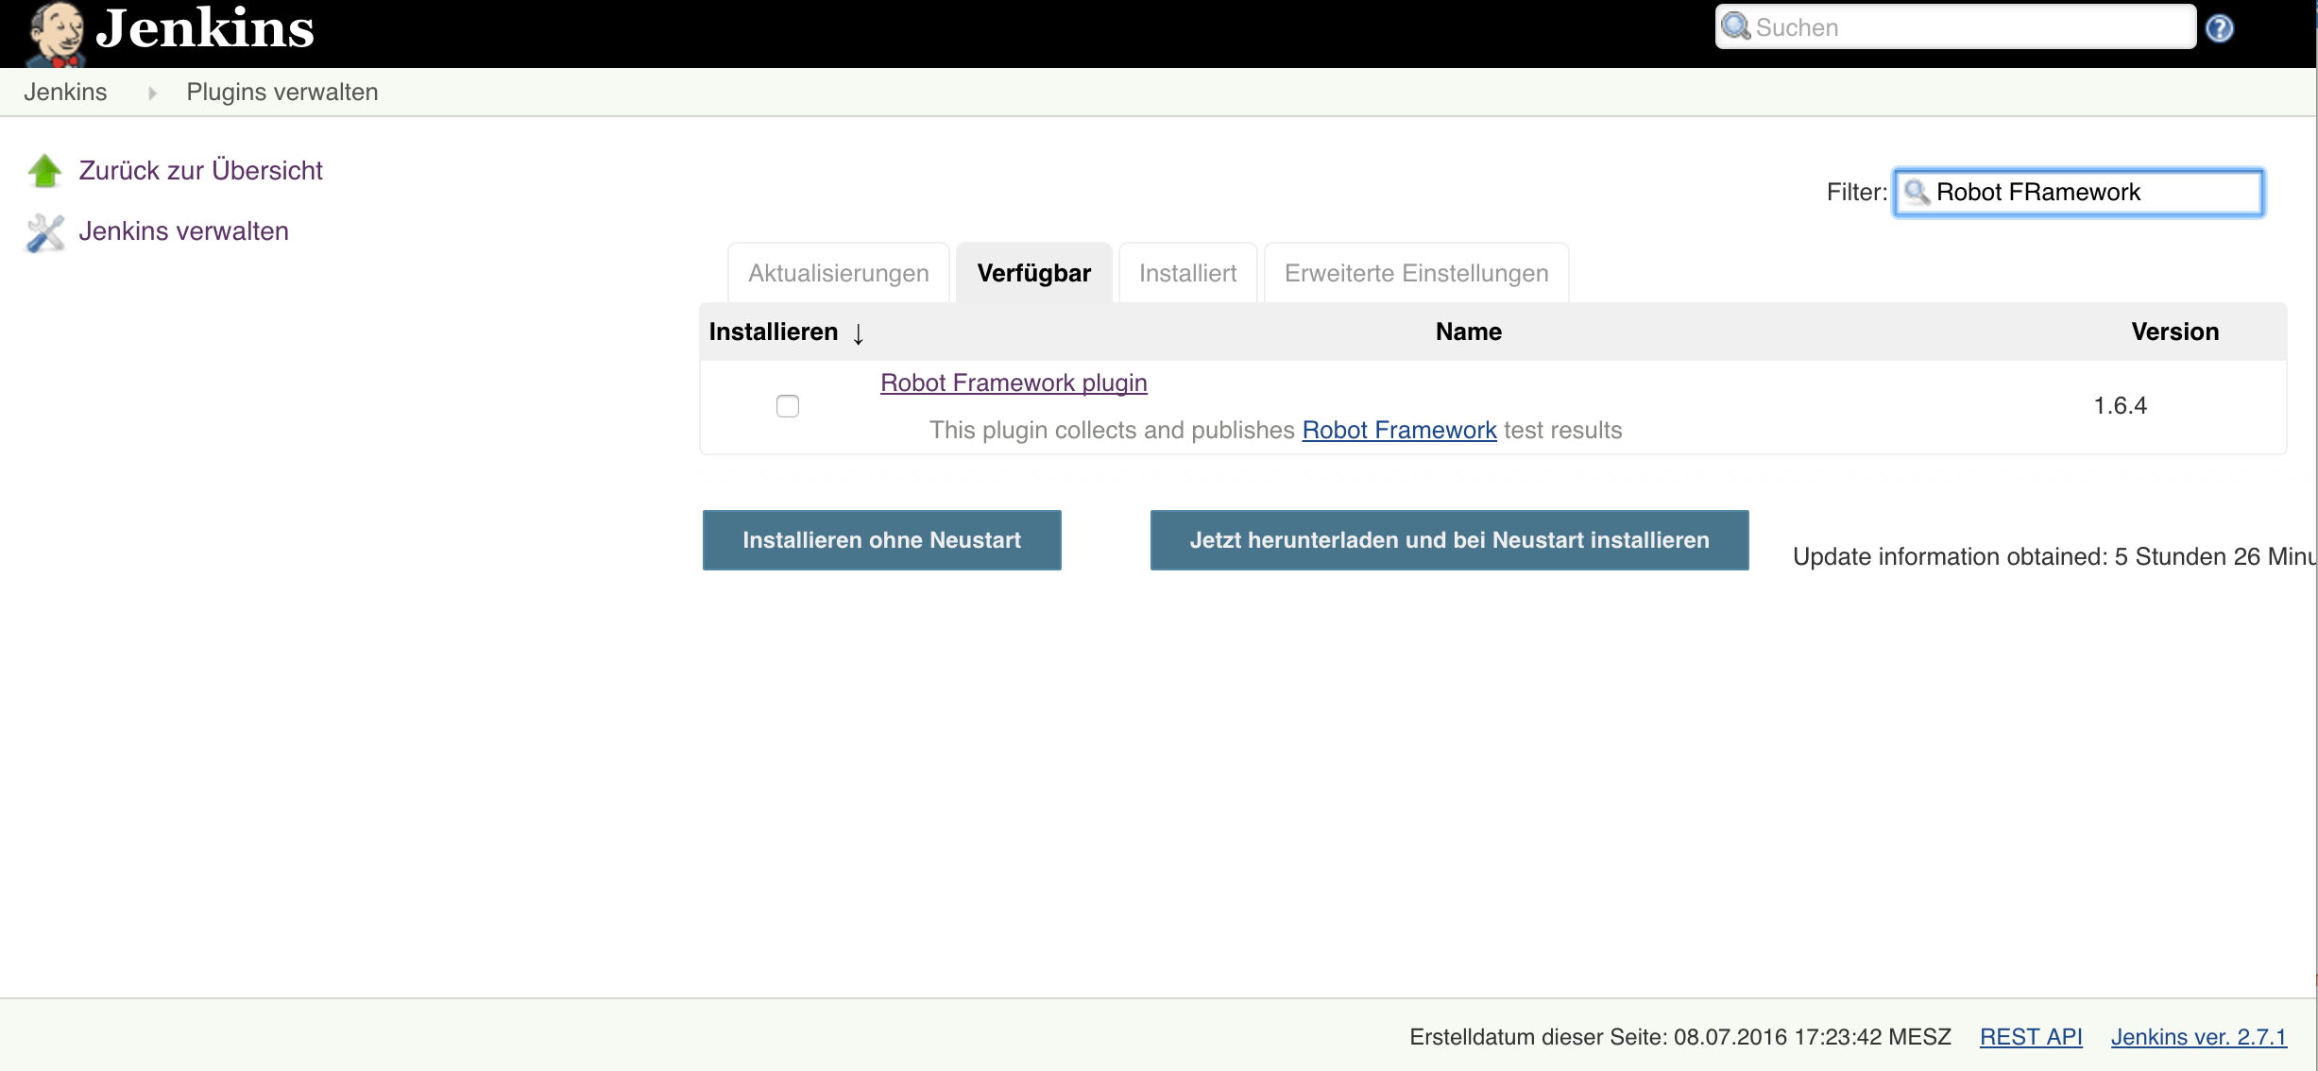
Task: Open the Robot Framework plugin link
Action: (x=1014, y=382)
